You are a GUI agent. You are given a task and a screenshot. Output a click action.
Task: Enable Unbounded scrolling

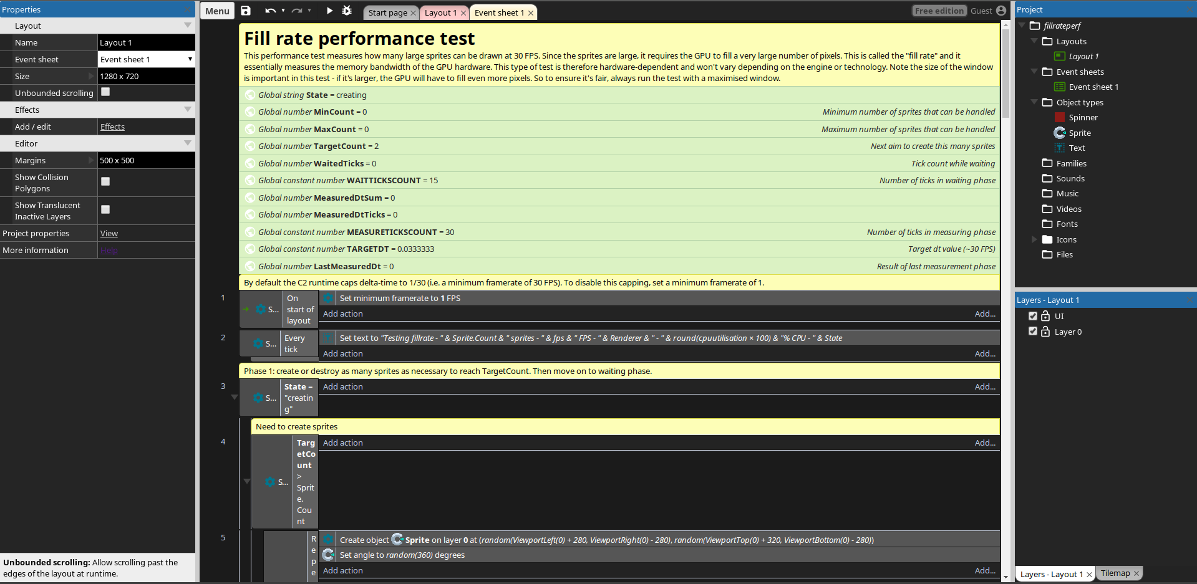(x=105, y=92)
